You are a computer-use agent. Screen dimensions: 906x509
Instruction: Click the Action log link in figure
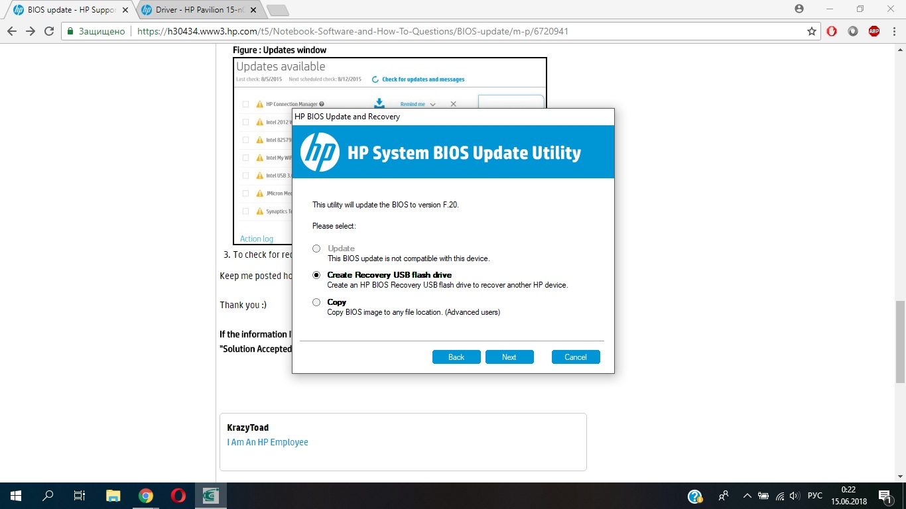pyautogui.click(x=257, y=239)
